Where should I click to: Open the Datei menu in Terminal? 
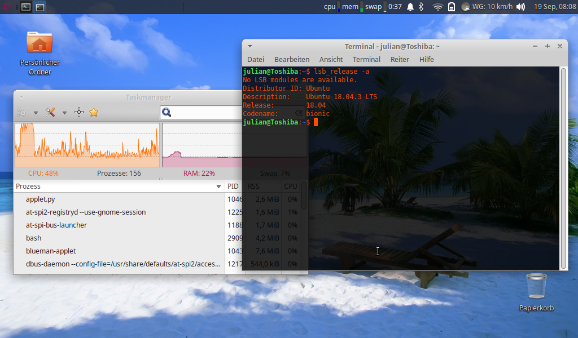(x=256, y=59)
